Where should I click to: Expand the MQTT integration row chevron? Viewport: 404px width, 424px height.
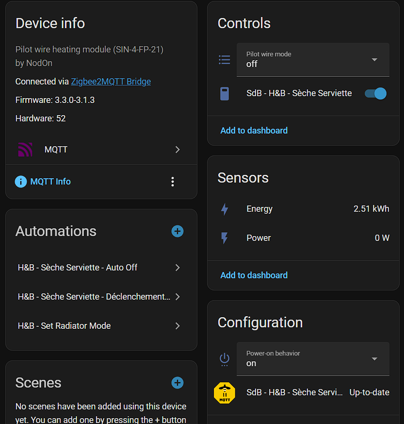178,150
